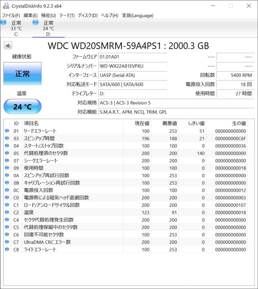This screenshot has height=289, width=258.
Task: Click status orb of row C7 UltraDMA CRC
Action: coord(7,242)
